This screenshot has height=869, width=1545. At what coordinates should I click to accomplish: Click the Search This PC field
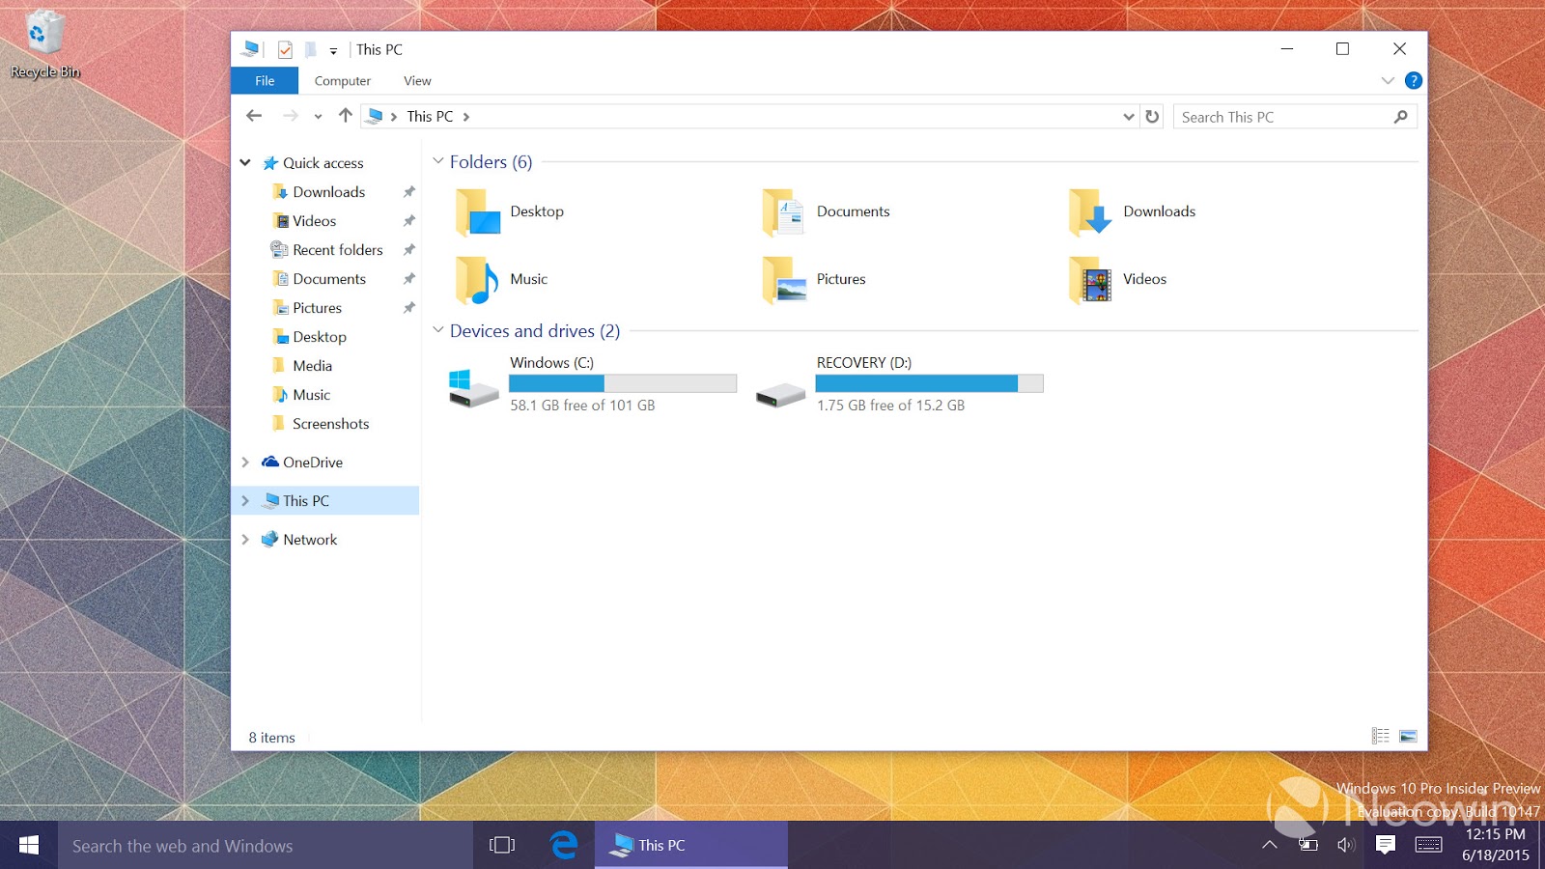click(x=1295, y=117)
